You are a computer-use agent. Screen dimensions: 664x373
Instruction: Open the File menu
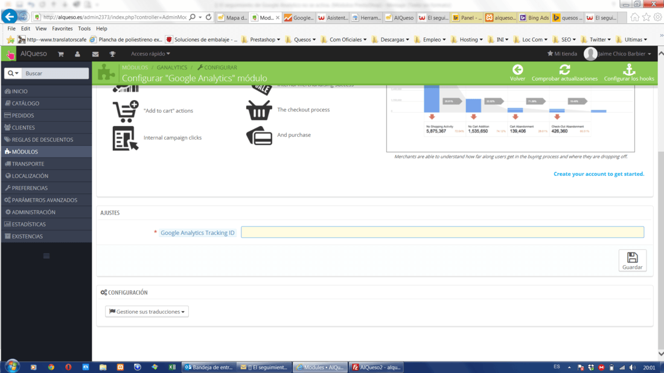[11, 28]
